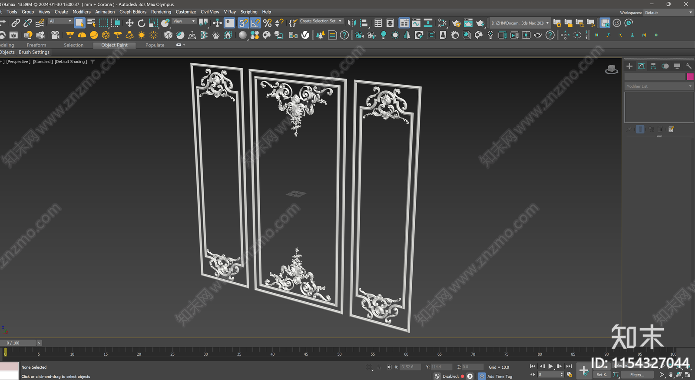Open the Rendering menu
The image size is (695, 380).
click(x=161, y=12)
